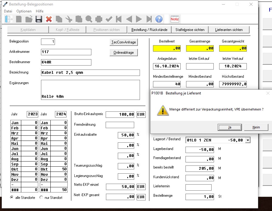Open help via blue question mark
The height and width of the screenshot is (211, 272).
coord(159,19)
